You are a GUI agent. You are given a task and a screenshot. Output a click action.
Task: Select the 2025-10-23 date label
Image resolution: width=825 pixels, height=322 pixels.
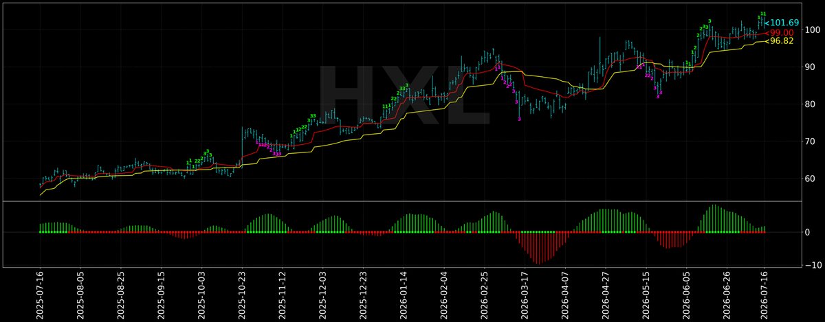click(x=242, y=294)
